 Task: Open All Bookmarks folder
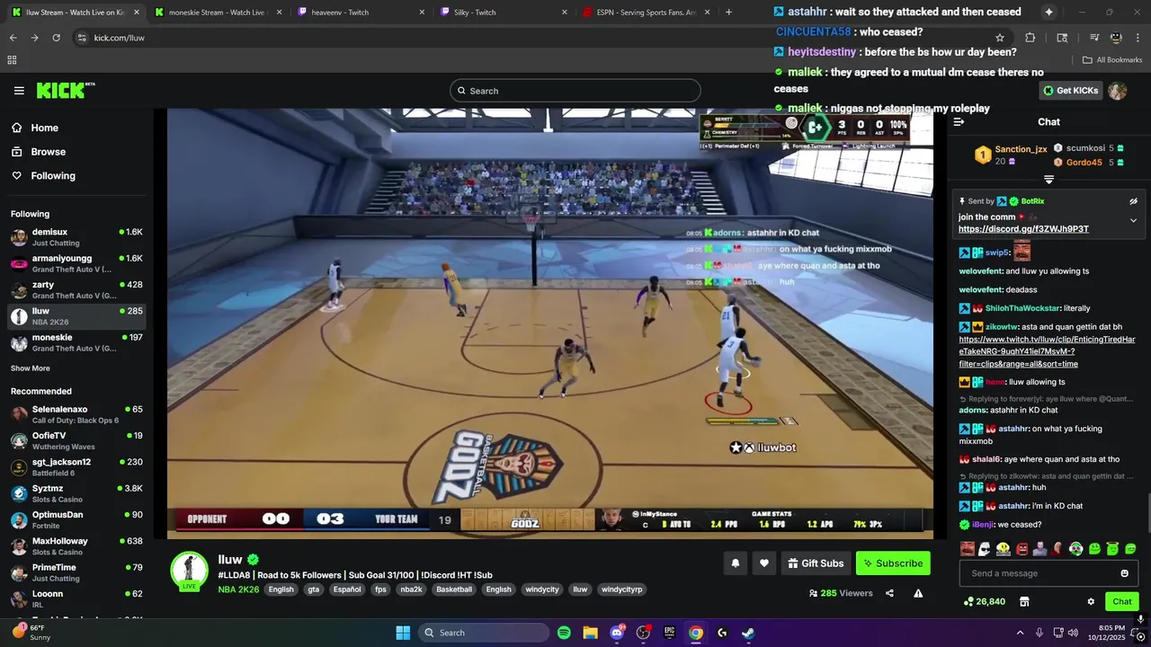(1112, 60)
